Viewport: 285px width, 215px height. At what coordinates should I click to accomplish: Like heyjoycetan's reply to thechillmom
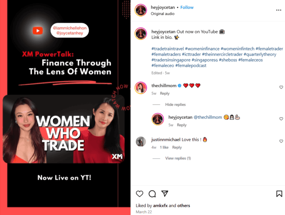281,119
